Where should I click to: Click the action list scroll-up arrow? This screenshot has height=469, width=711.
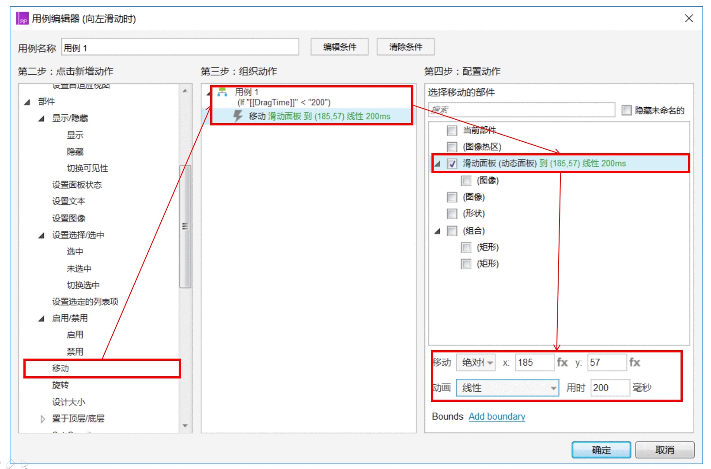pyautogui.click(x=185, y=91)
